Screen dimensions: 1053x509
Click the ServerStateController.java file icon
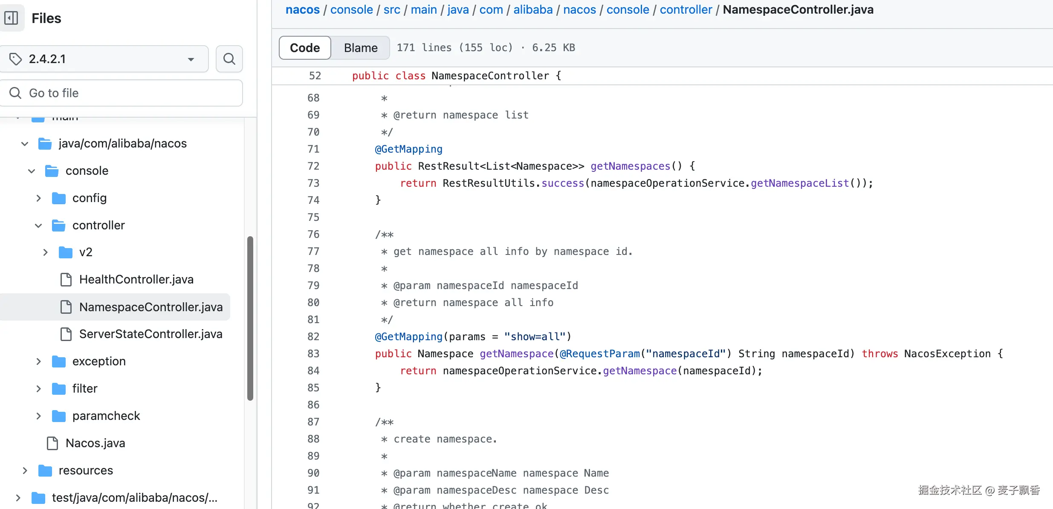coord(66,334)
